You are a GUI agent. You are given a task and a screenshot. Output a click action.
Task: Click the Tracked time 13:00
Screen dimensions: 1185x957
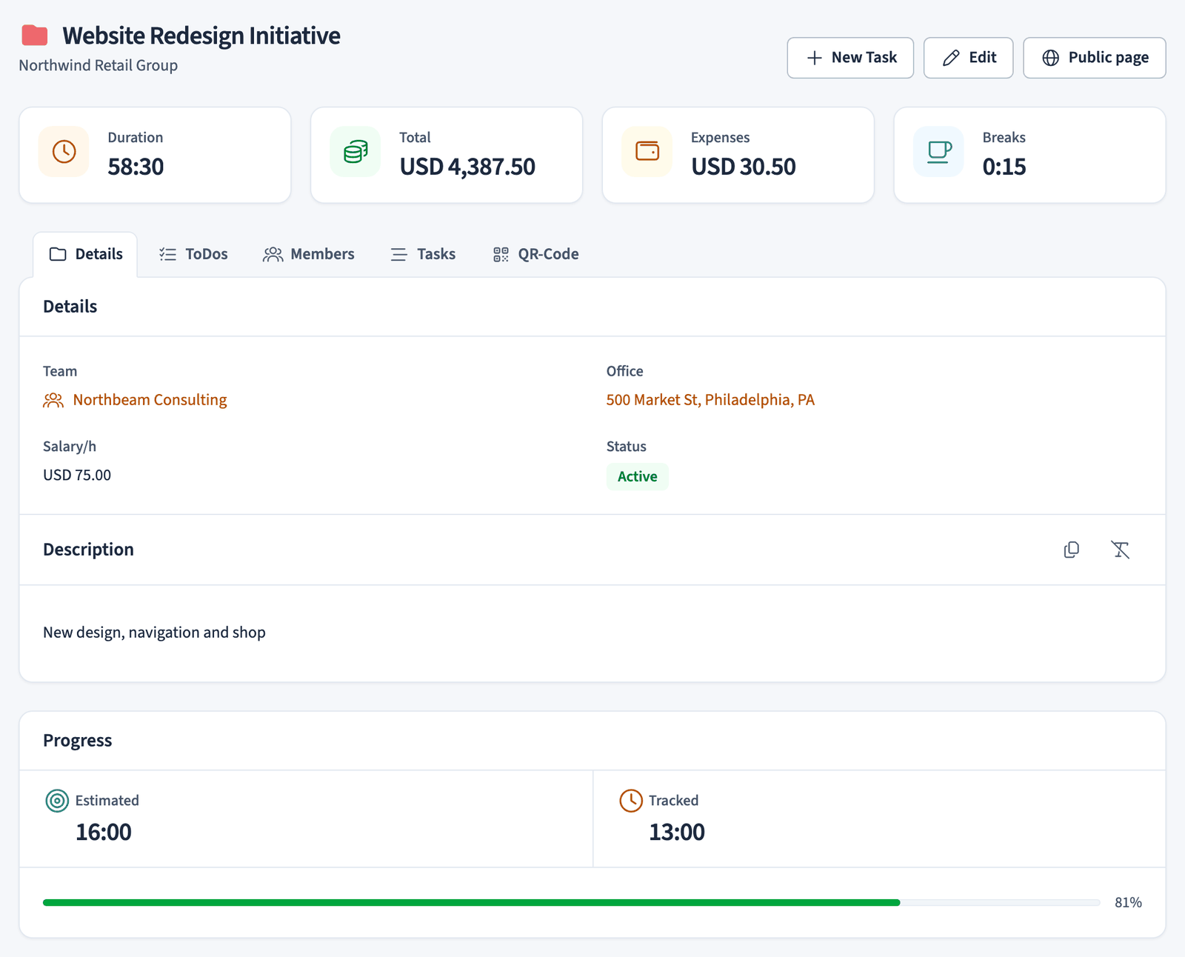677,832
